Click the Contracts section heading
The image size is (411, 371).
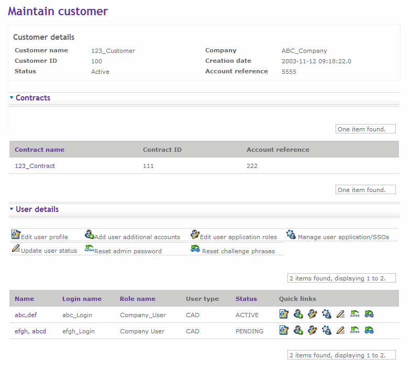pyautogui.click(x=33, y=98)
